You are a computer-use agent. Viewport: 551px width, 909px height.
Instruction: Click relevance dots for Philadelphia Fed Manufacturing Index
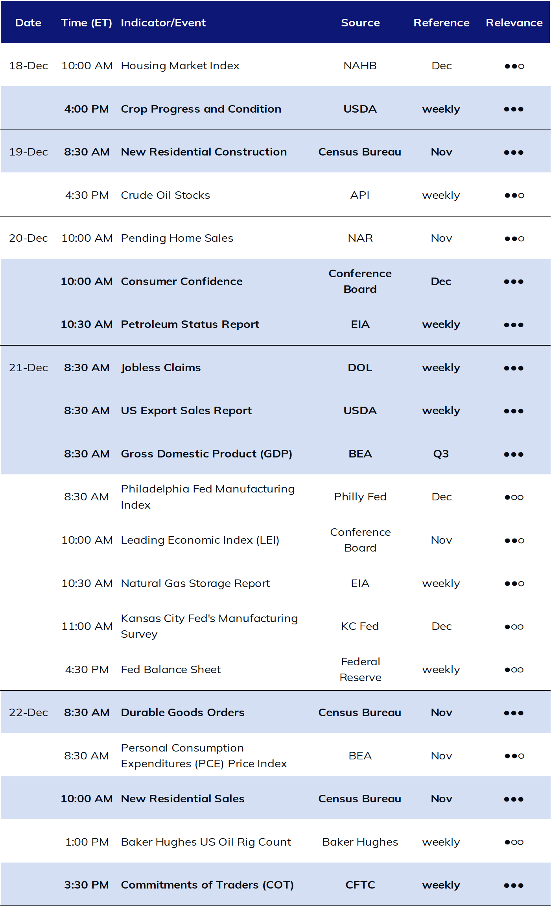[514, 497]
